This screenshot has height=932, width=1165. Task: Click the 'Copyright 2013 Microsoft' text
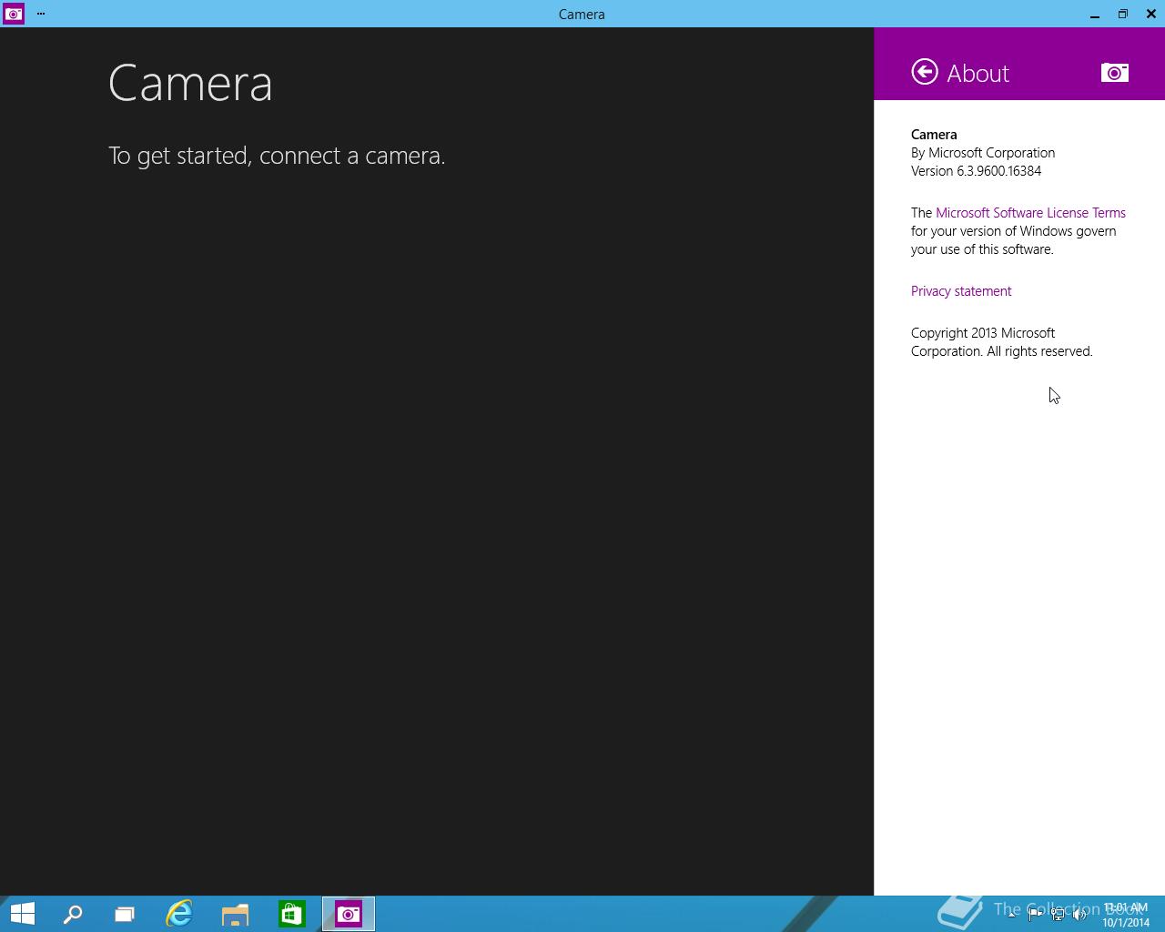point(983,333)
